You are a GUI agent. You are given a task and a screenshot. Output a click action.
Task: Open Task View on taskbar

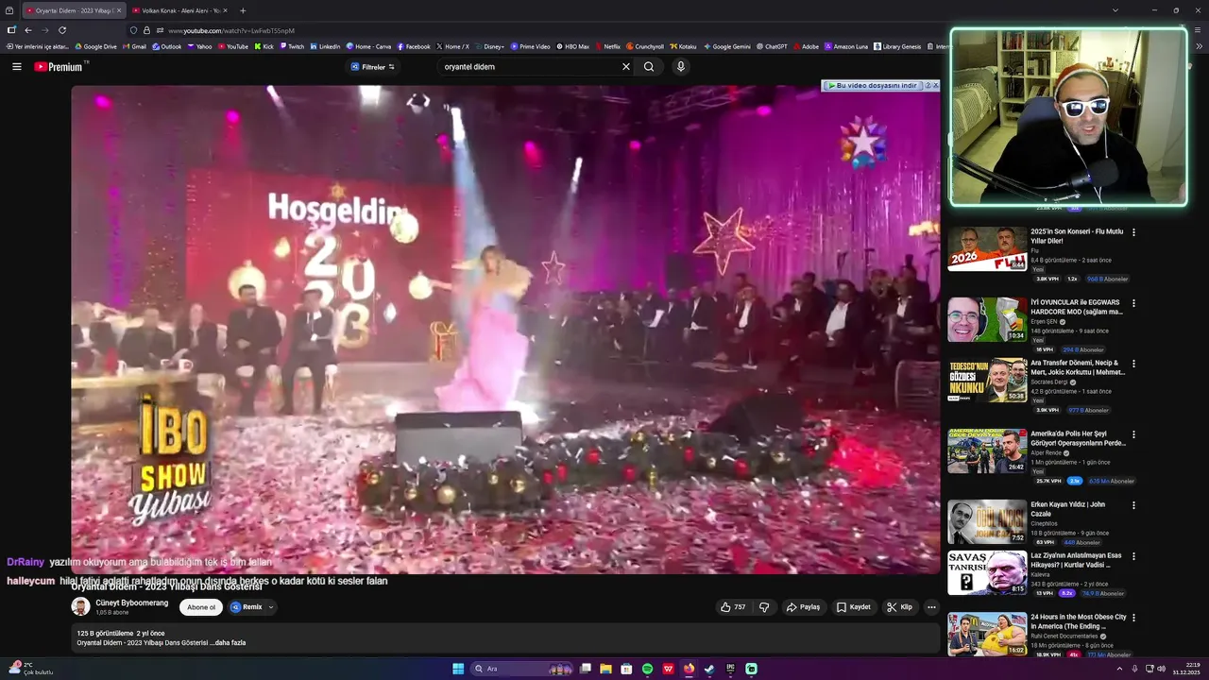coord(585,669)
